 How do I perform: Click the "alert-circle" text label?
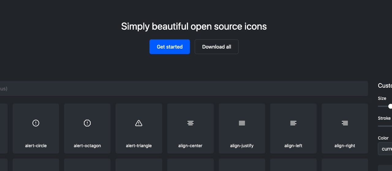[36, 146]
